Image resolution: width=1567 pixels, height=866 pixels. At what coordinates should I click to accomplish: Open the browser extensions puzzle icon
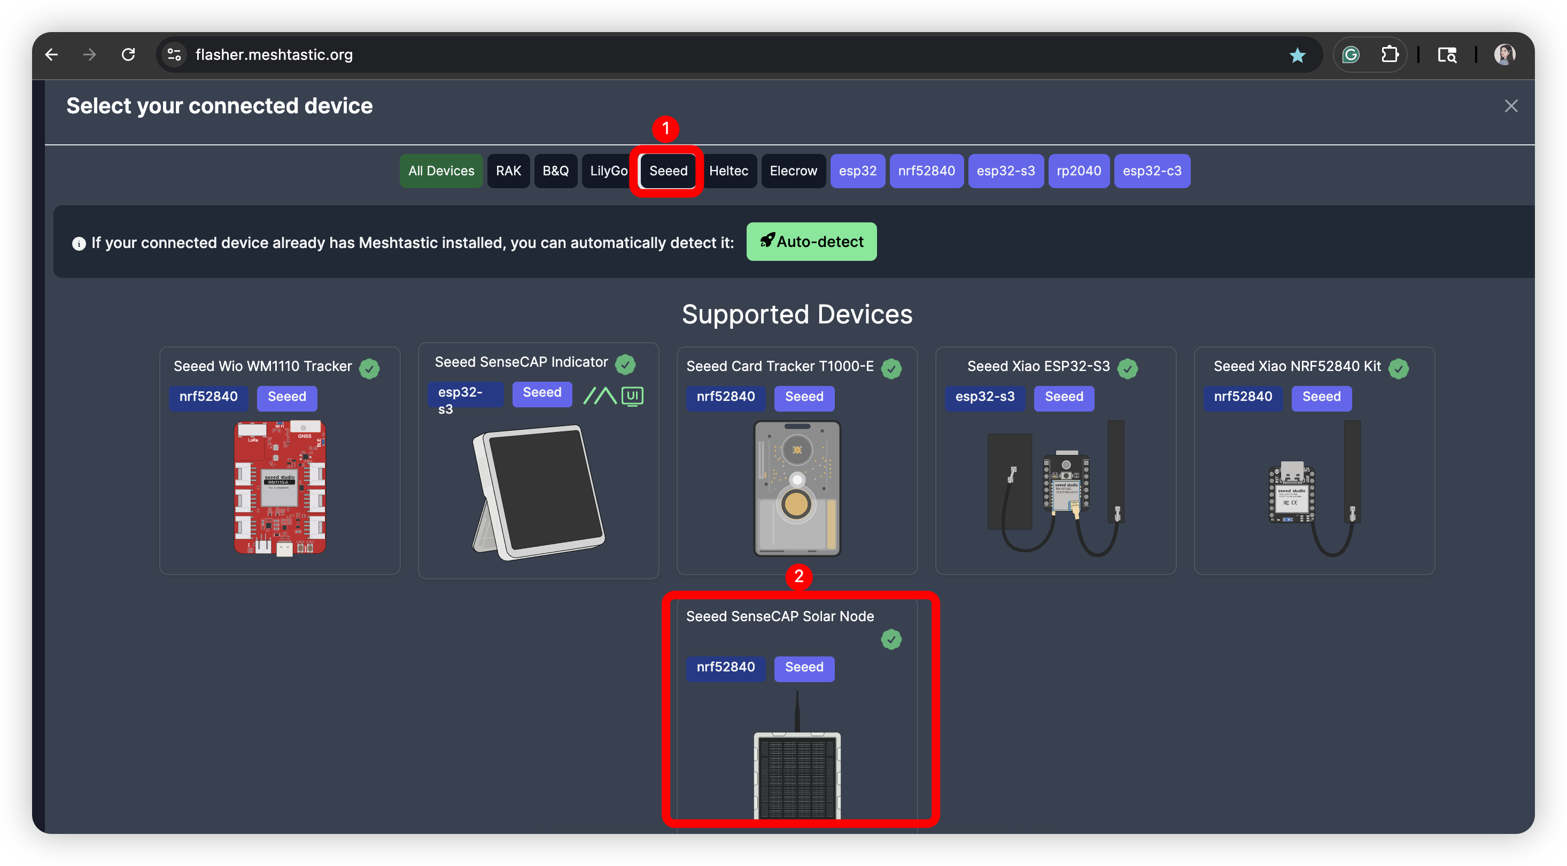[1389, 55]
